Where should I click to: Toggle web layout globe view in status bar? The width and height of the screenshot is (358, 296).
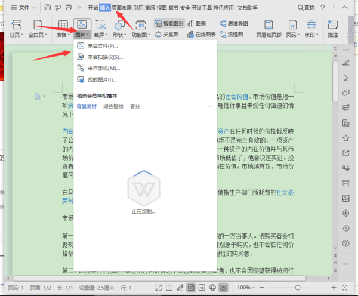[x=212, y=288]
